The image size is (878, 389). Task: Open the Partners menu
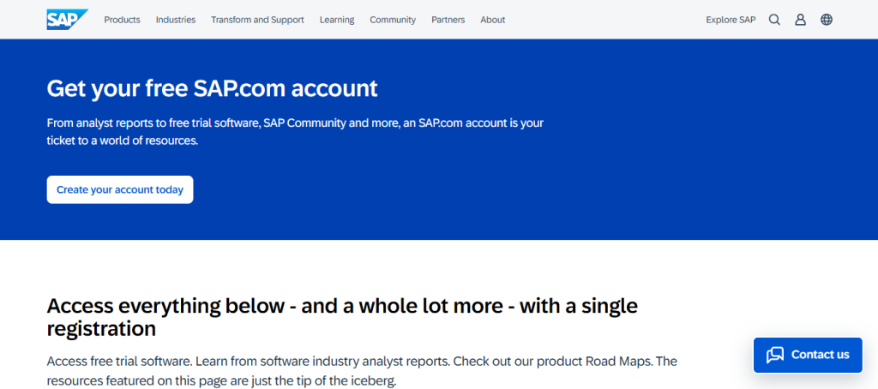(x=448, y=20)
